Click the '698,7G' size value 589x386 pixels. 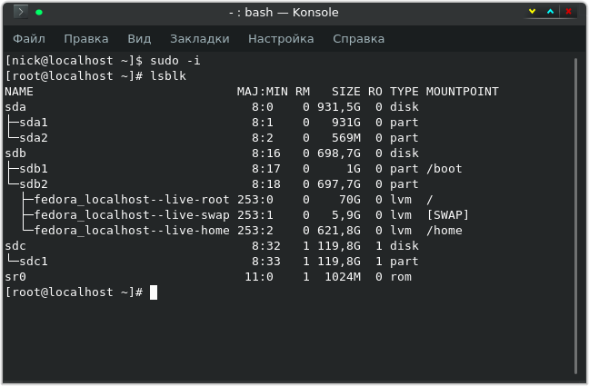(x=339, y=153)
